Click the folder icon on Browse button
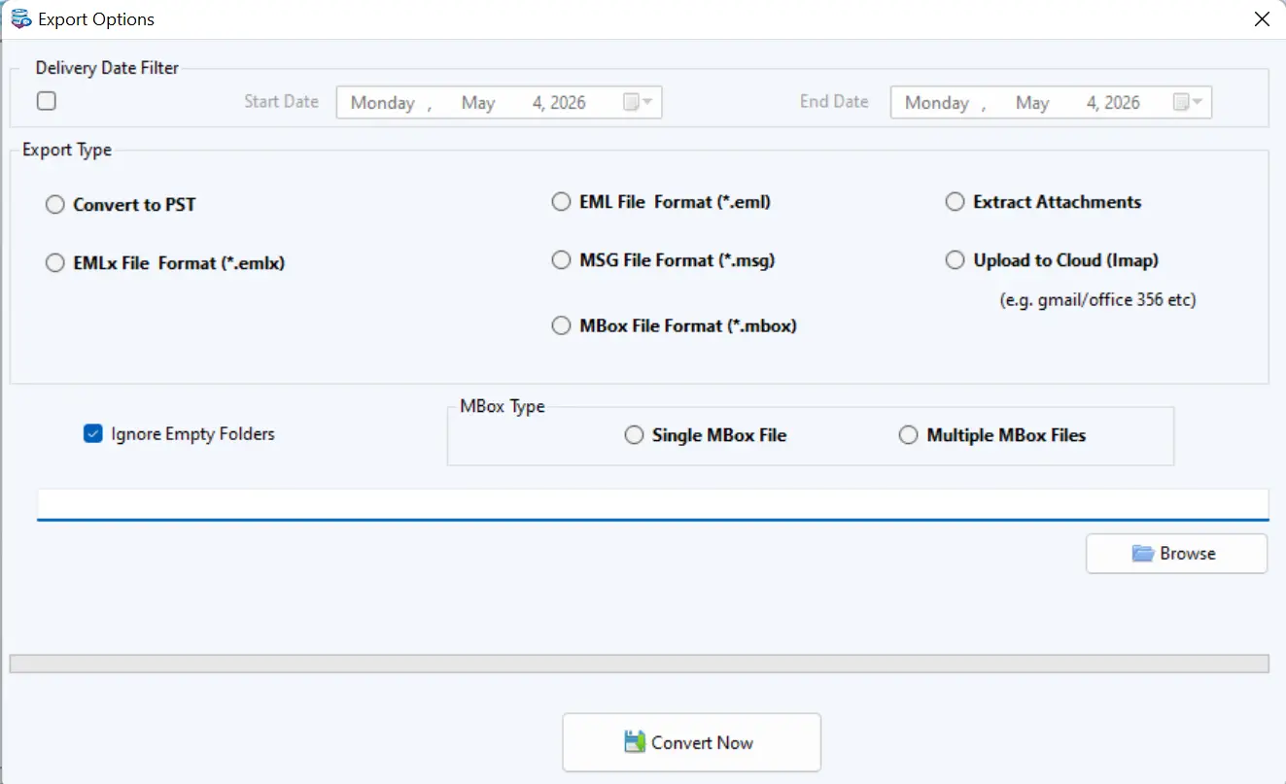This screenshot has height=784, width=1286. click(1143, 554)
